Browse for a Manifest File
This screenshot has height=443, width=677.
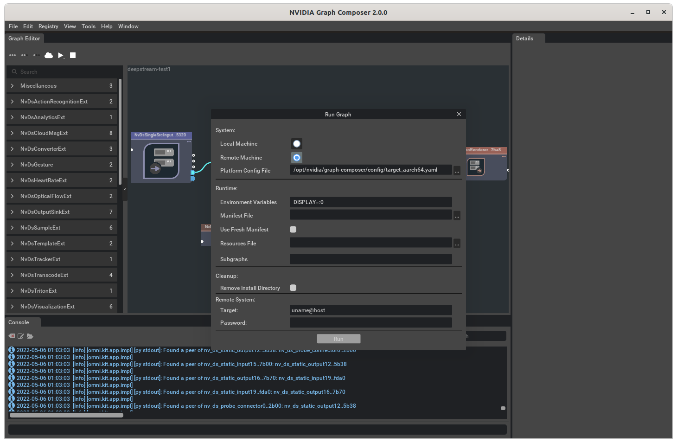coord(457,215)
